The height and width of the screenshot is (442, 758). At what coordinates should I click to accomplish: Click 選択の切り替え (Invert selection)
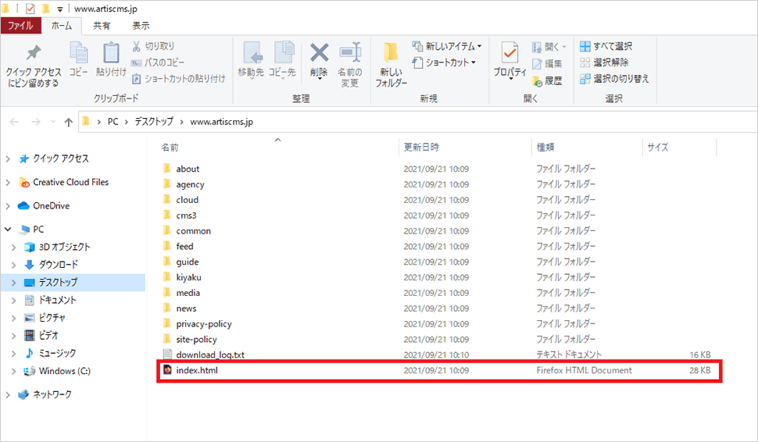(614, 78)
